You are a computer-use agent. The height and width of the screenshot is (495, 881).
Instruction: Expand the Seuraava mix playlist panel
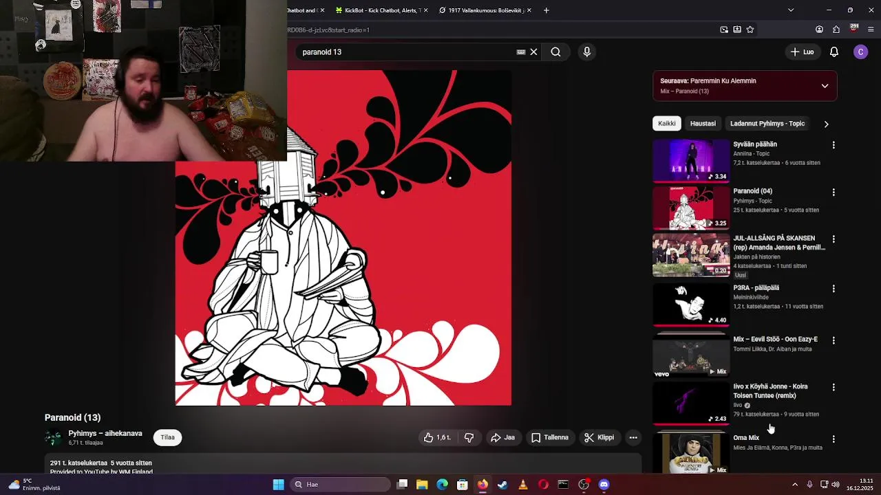click(825, 86)
